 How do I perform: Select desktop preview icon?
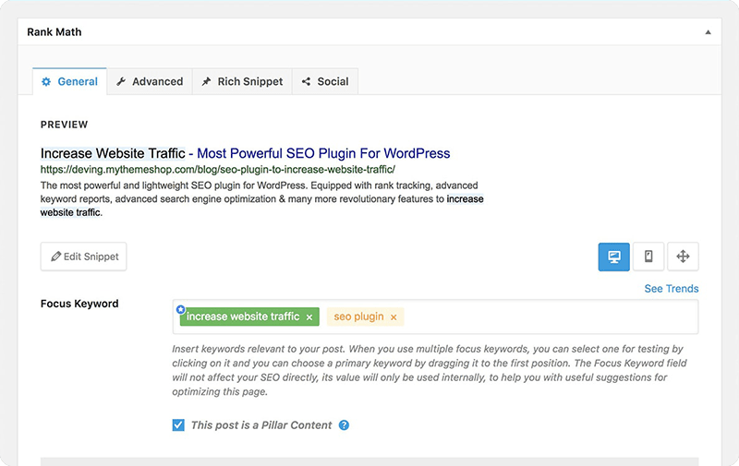point(613,257)
